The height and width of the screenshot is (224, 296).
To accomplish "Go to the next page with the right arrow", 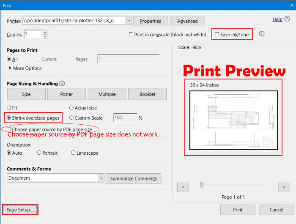I will click(x=284, y=186).
